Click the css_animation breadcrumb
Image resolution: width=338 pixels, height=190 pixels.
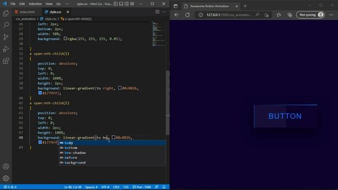click(x=25, y=19)
